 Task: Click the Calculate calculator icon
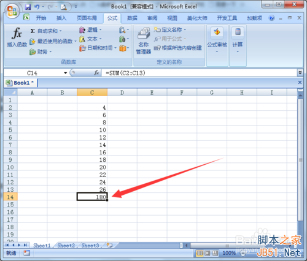(x=238, y=32)
